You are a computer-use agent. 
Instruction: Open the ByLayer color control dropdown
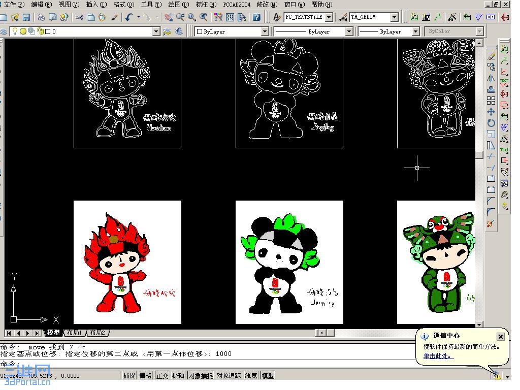coord(265,31)
